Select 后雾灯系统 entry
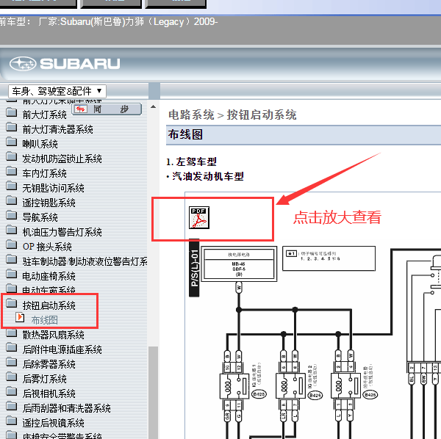441x439 pixels. click(x=44, y=379)
